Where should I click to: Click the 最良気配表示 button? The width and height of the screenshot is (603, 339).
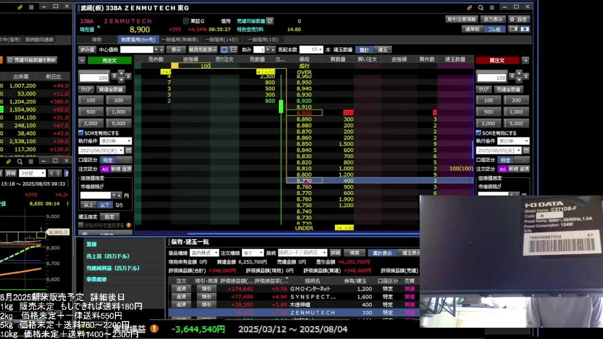203,49
